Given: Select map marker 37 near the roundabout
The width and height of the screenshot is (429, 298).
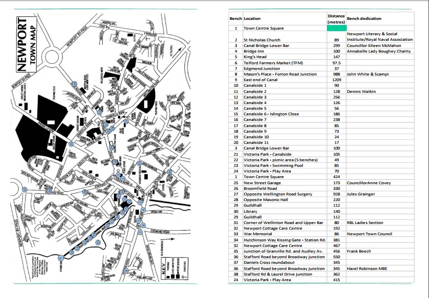Looking at the screenshot, I should (x=25, y=189).
